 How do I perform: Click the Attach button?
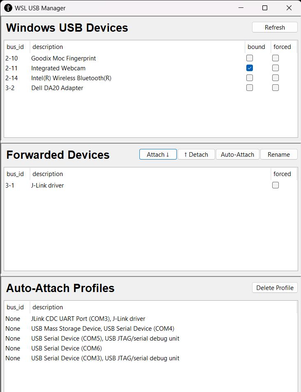(158, 155)
